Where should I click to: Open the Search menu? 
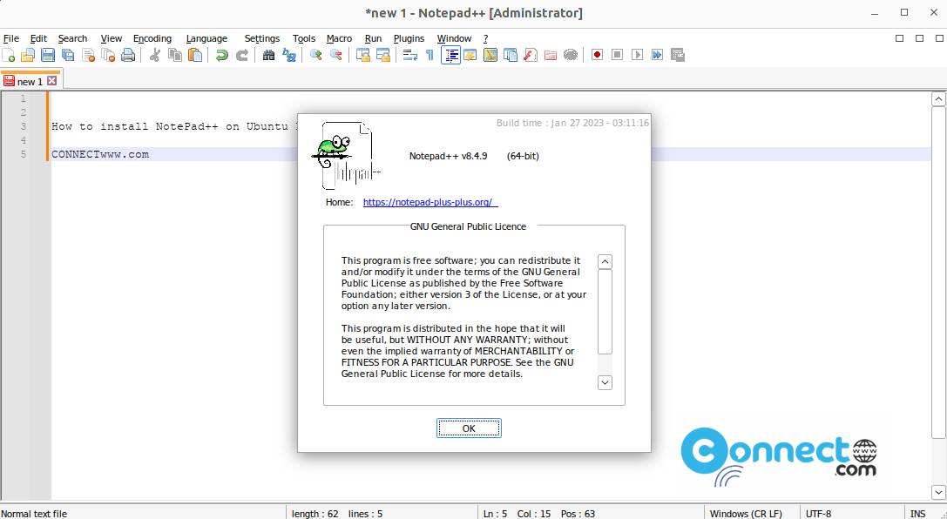click(x=72, y=38)
